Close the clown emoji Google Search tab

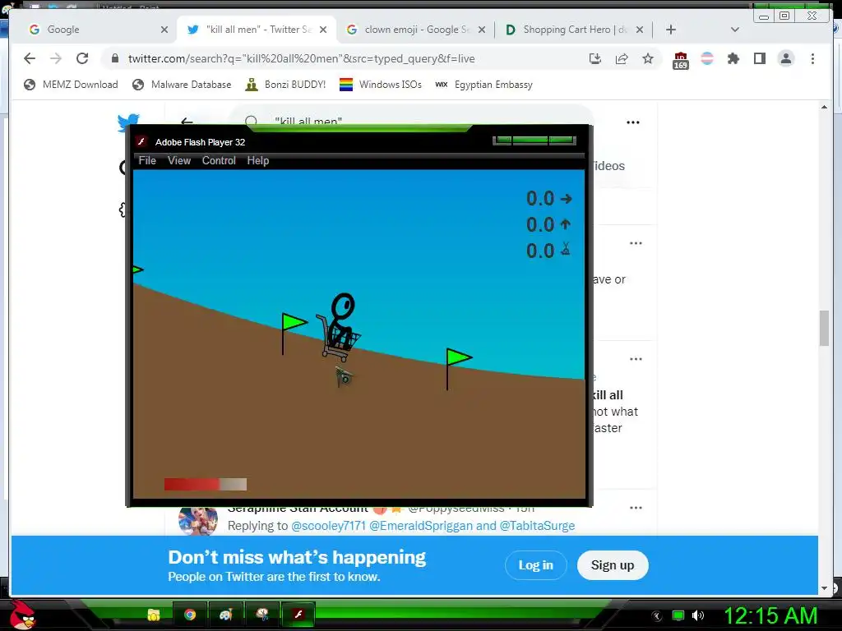point(482,30)
